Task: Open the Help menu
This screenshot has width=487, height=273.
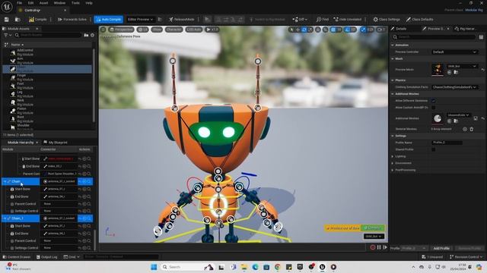Action: point(89,3)
